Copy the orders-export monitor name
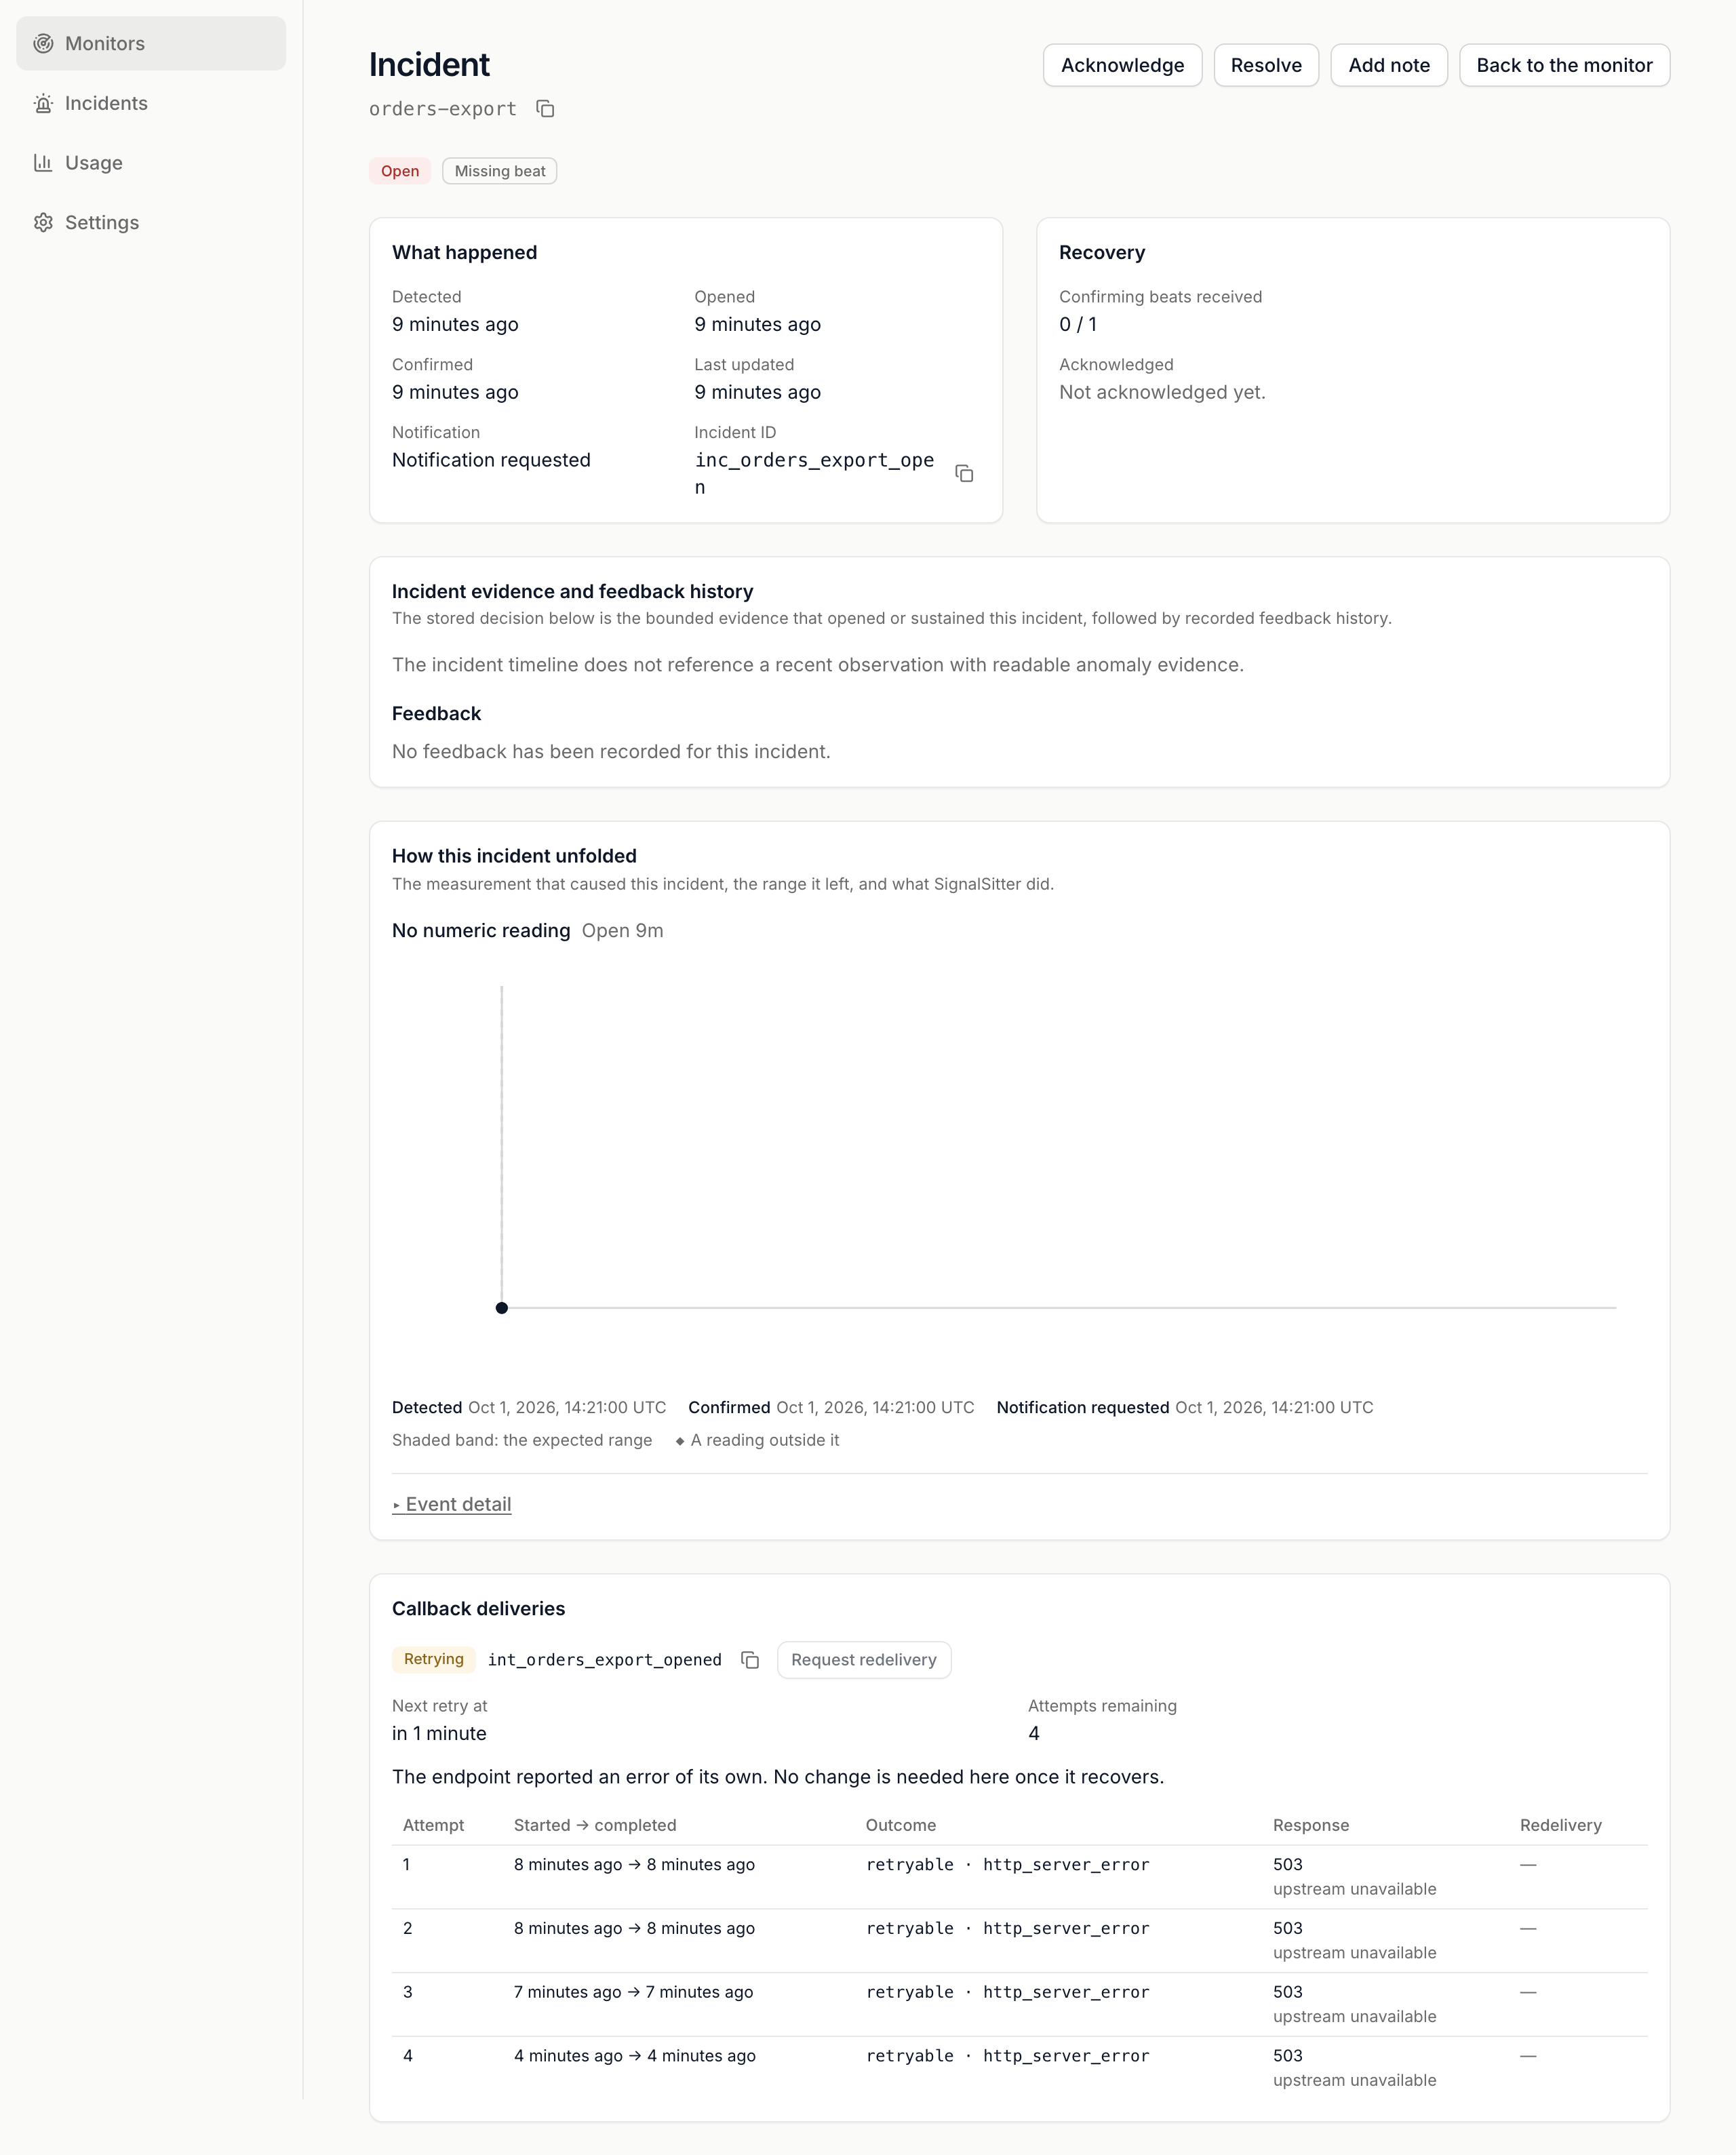Viewport: 1736px width, 2155px height. pyautogui.click(x=545, y=108)
